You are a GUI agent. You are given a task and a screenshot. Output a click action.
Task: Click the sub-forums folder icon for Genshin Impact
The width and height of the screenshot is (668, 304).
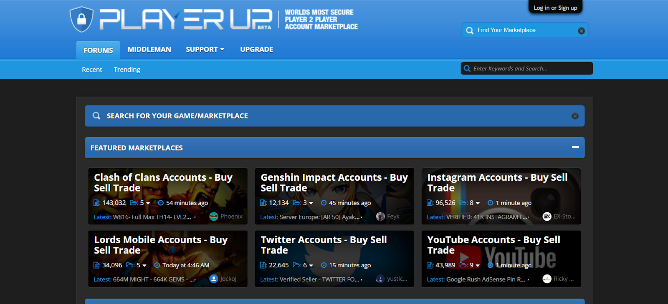pos(297,203)
